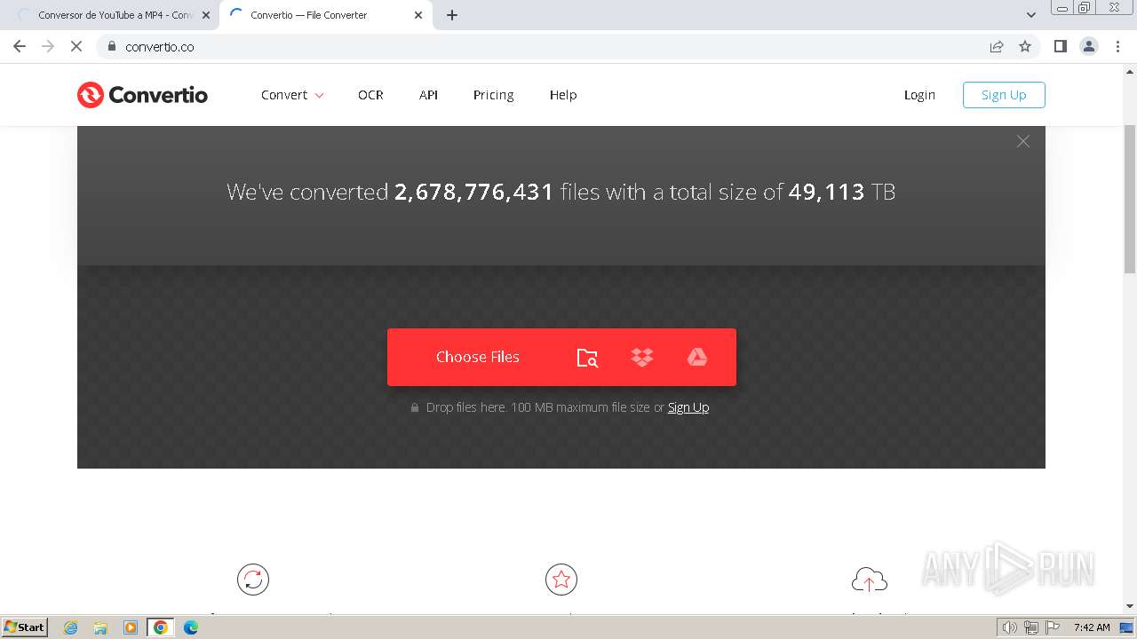This screenshot has width=1137, height=639.
Task: Open the Pricing page
Action: pos(493,95)
